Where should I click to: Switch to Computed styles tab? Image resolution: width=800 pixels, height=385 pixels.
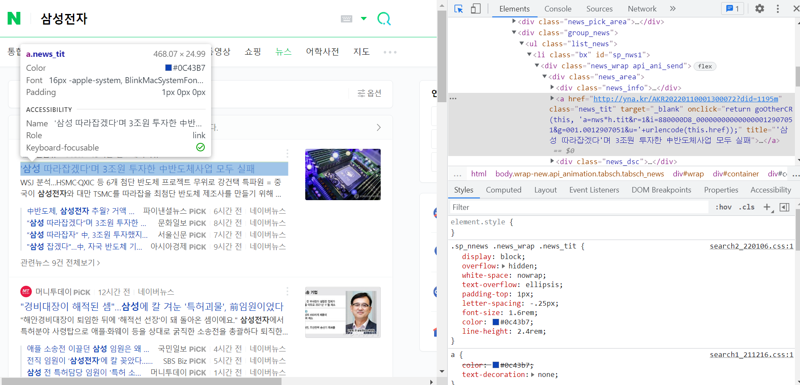[x=504, y=190]
